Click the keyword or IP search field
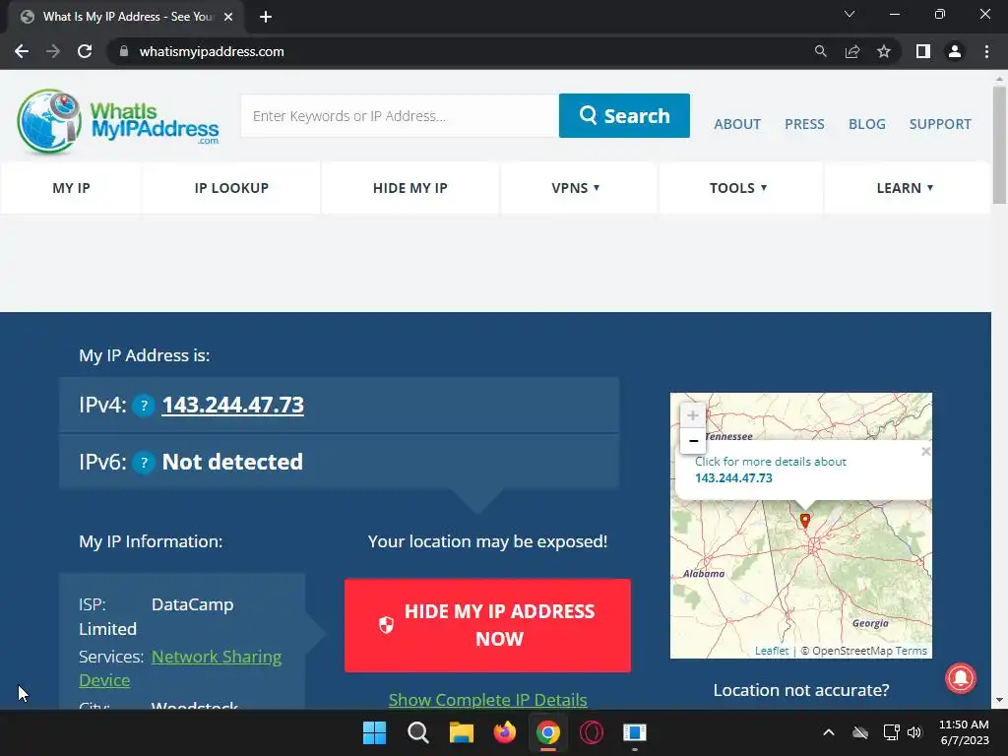 pos(400,116)
